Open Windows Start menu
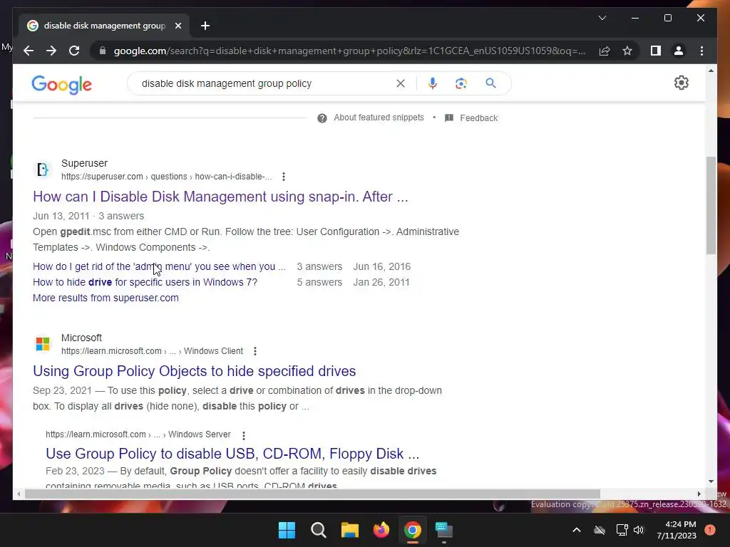The height and width of the screenshot is (547, 730). coord(287,530)
